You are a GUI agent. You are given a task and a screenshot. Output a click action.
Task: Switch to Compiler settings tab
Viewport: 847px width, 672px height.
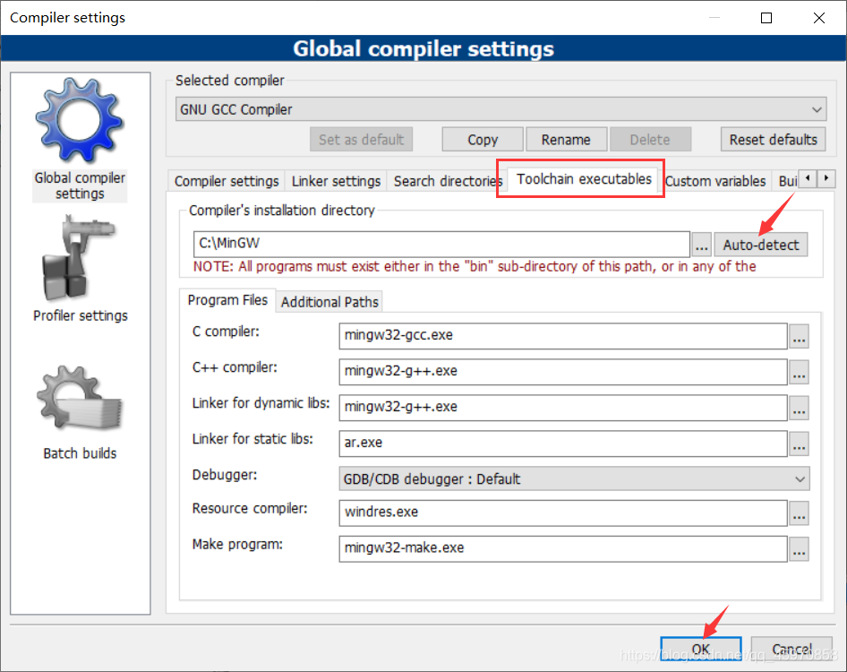click(x=227, y=181)
